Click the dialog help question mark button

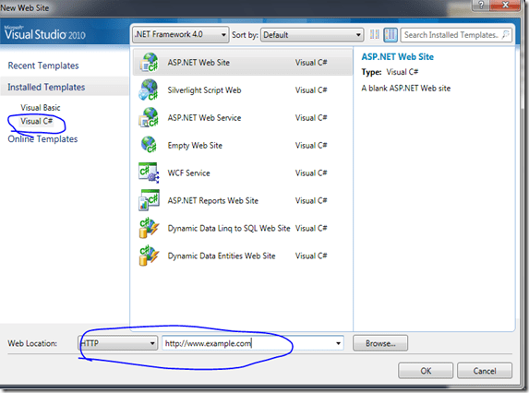[x=481, y=5]
